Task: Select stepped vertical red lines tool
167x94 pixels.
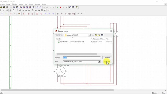Action: coord(32,14)
